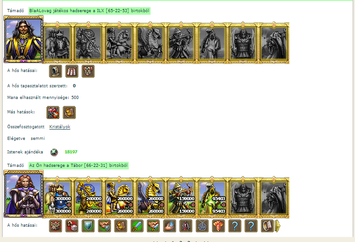The height and width of the screenshot is (242, 355).
Task: Click the first blue question mark effect icon
Action: click(x=235, y=226)
